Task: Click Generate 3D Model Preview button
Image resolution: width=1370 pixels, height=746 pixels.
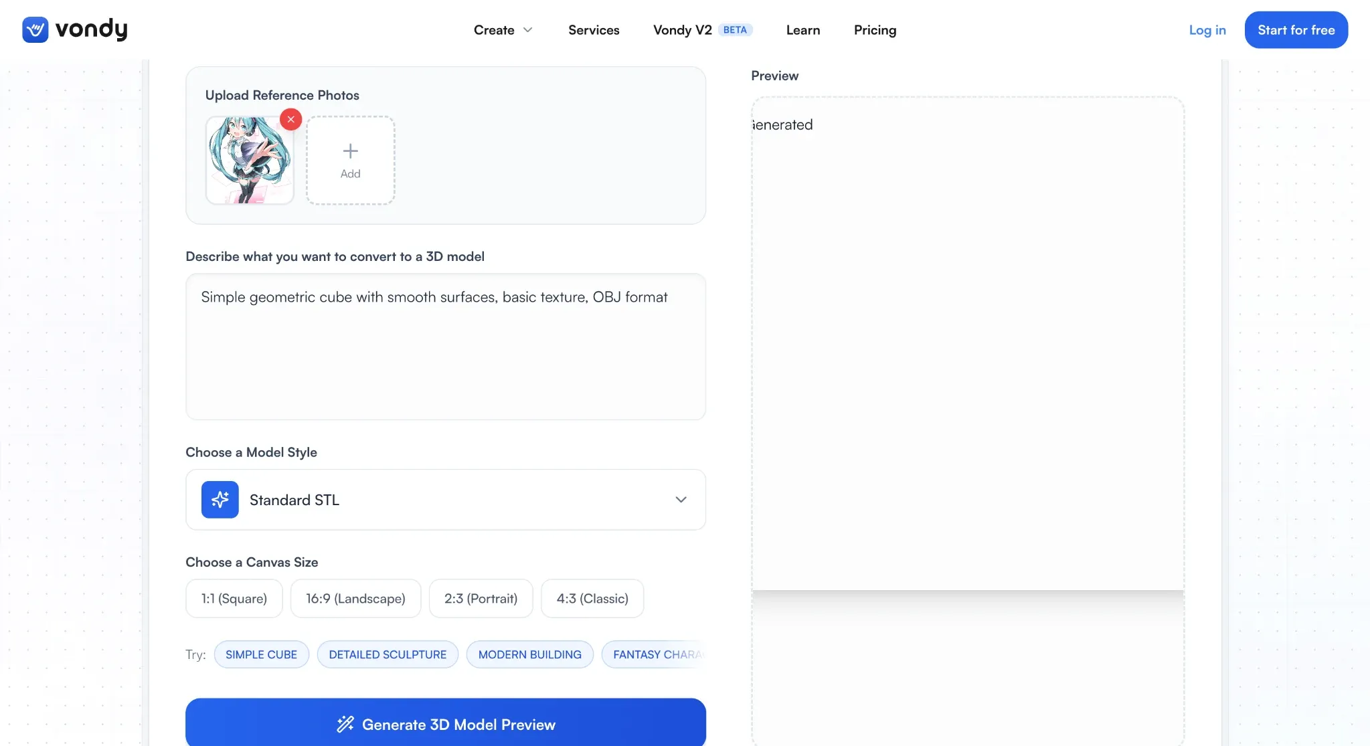Action: click(446, 723)
